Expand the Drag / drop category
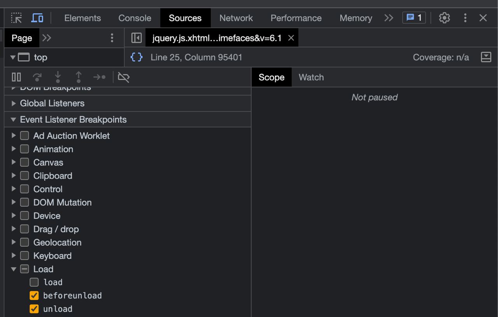 [14, 229]
